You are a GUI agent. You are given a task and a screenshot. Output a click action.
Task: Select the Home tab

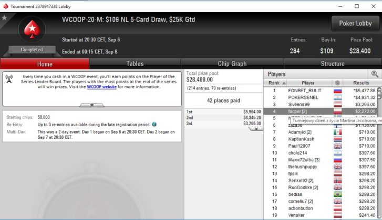[45, 64]
